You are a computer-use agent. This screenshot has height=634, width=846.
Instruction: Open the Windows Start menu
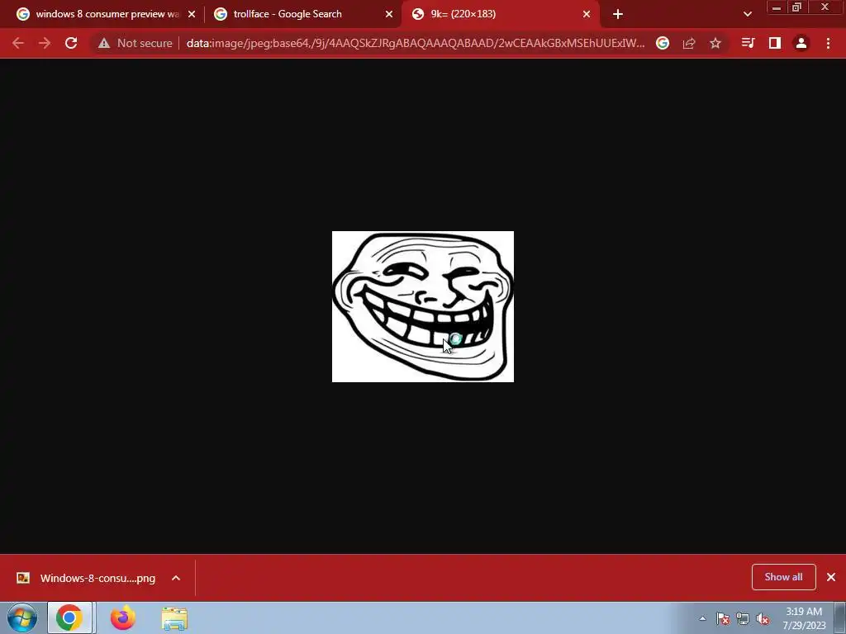22,617
